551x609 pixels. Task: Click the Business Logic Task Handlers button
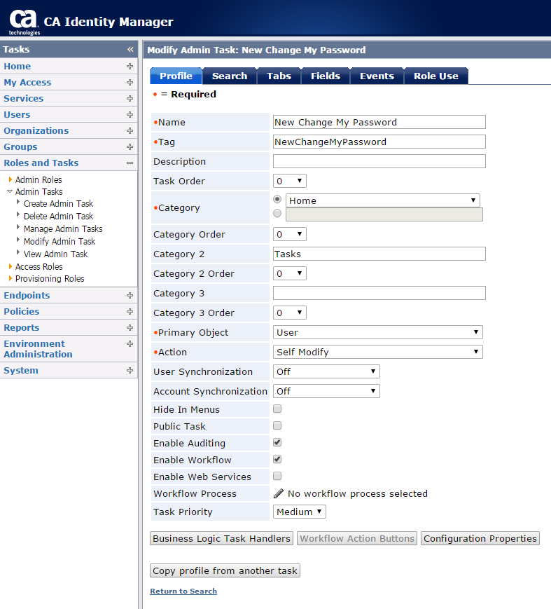coord(221,538)
